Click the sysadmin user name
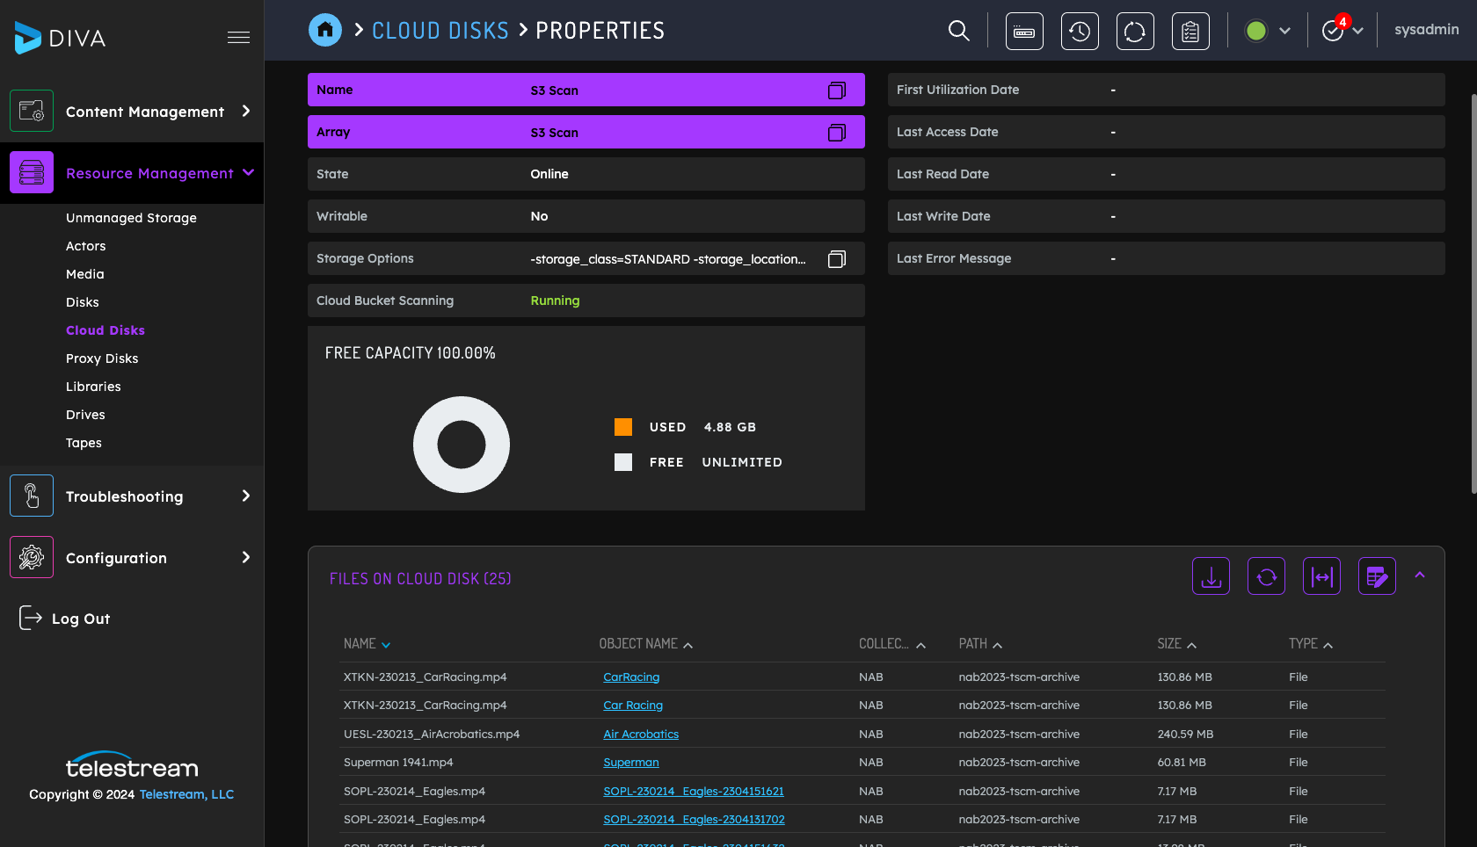 [x=1426, y=30]
